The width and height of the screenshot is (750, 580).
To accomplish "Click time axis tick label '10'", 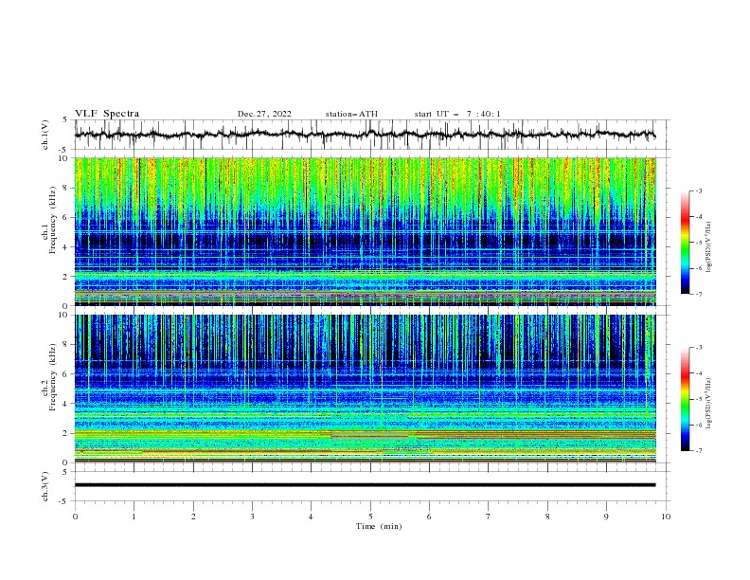I will point(666,517).
